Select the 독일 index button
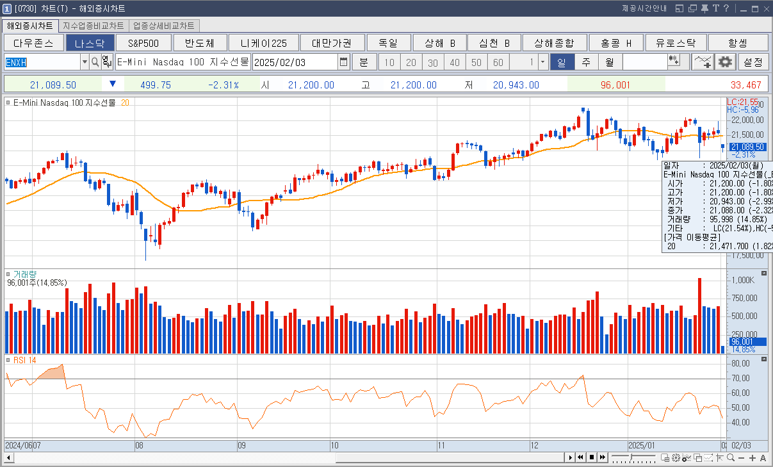This screenshot has height=467, width=773. (x=387, y=43)
